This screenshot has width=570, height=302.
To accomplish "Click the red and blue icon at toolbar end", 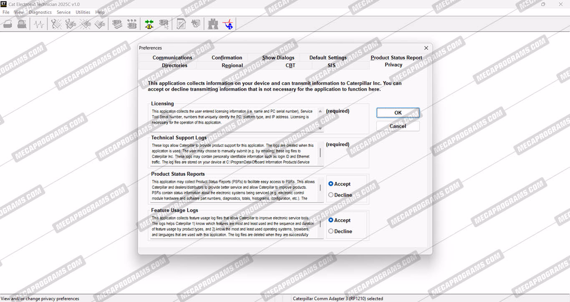I will (228, 24).
